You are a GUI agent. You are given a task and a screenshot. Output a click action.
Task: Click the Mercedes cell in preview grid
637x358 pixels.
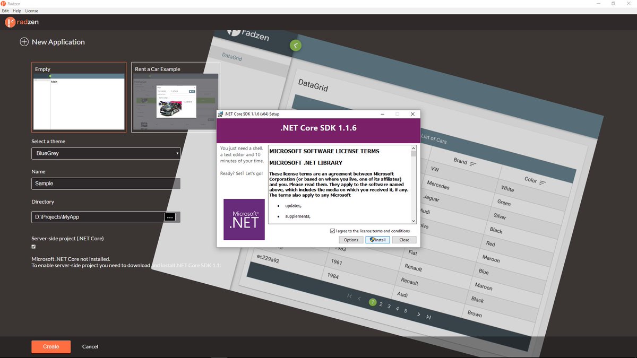(438, 185)
